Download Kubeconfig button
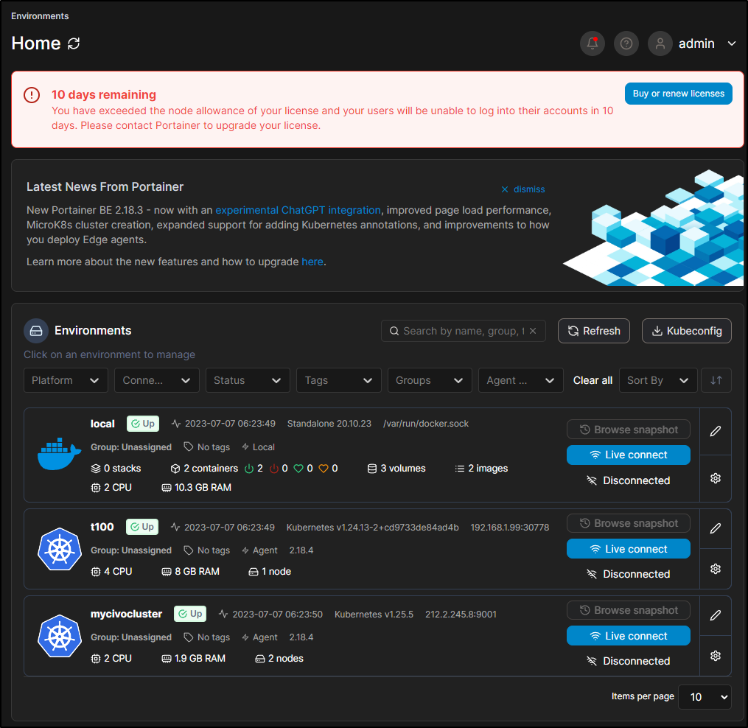 tap(686, 331)
